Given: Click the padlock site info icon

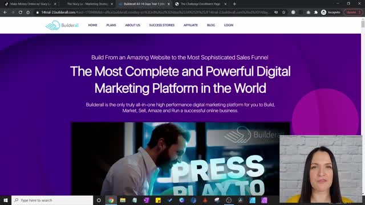Looking at the screenshot, I should click(x=37, y=13).
